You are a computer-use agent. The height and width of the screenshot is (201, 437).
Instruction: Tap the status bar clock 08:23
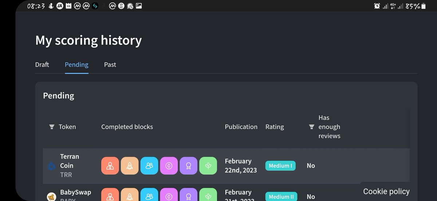(x=36, y=6)
